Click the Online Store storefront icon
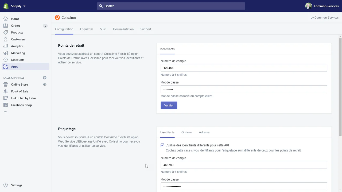Screen dimensions: 342x192 coord(6,85)
